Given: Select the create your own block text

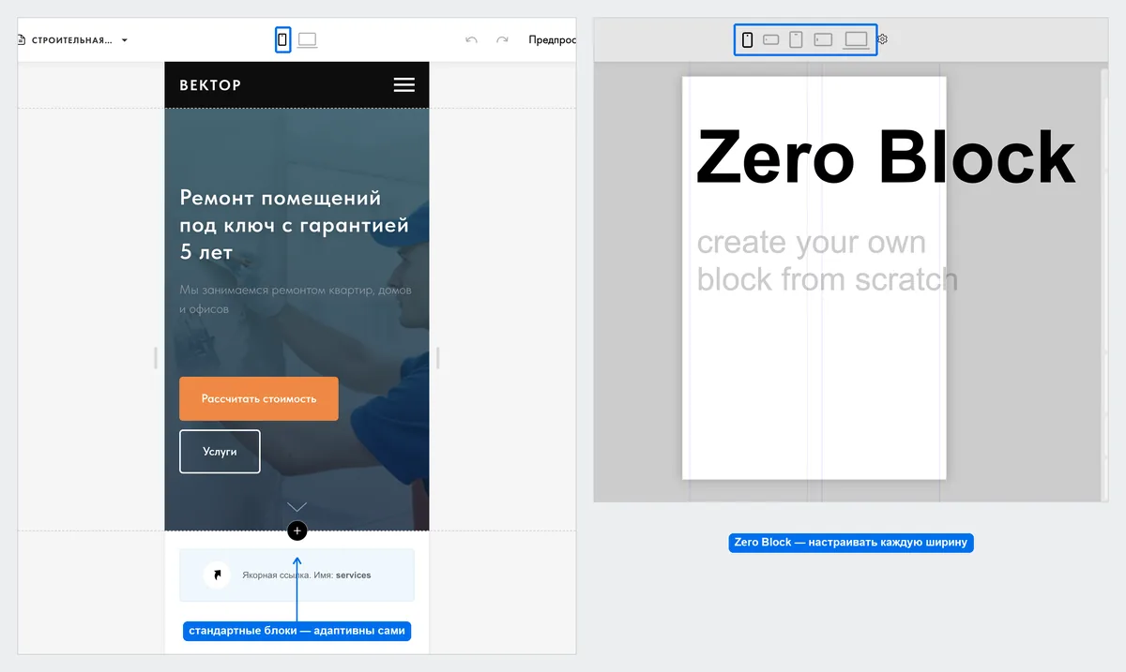Looking at the screenshot, I should click(827, 261).
